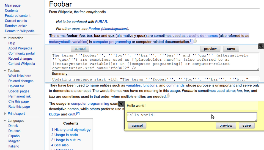This screenshot has height=150, width=264.
Task: Click the Hello world! text box
Action: pyautogui.click(x=192, y=117)
